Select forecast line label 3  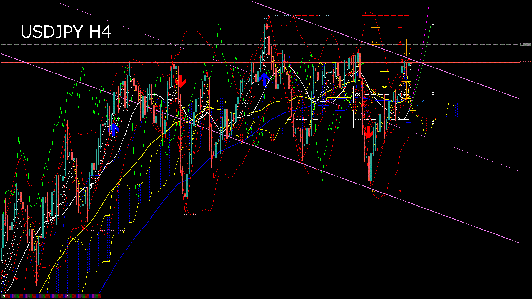click(433, 94)
